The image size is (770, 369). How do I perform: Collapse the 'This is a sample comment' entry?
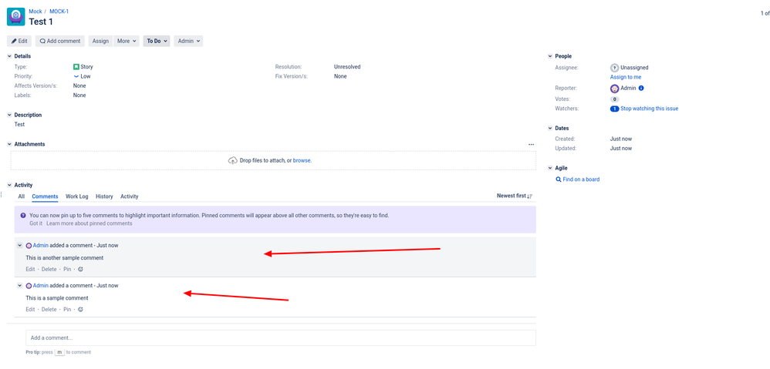coord(19,286)
